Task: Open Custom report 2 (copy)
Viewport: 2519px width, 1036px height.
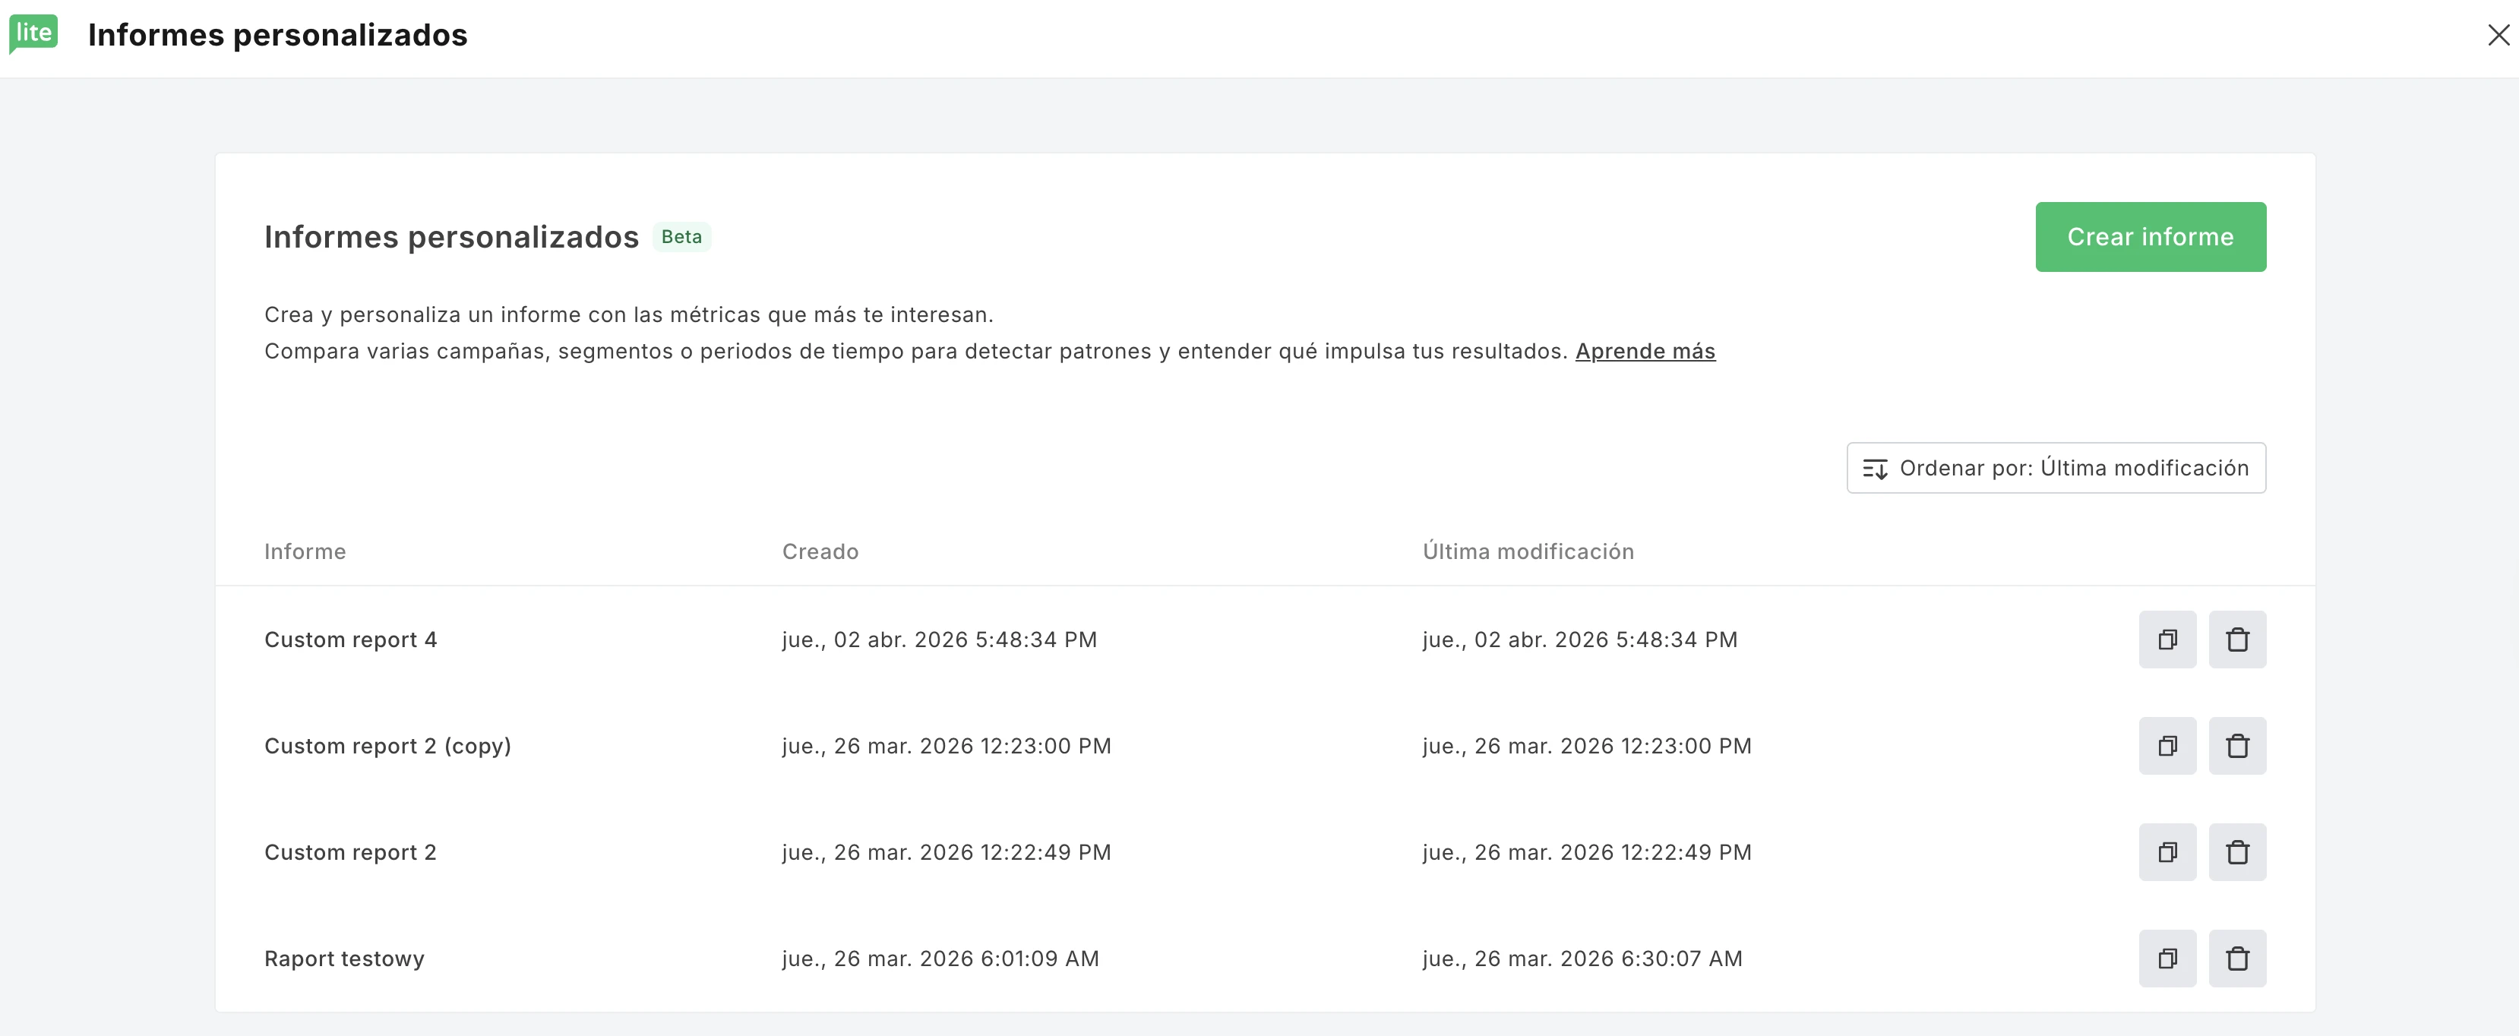Action: (387, 746)
